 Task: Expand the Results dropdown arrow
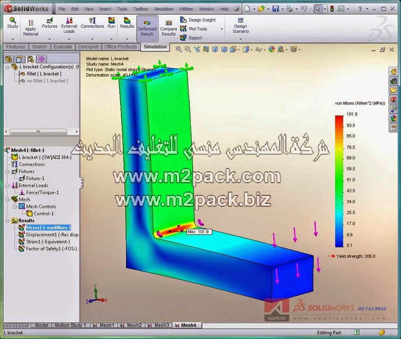tap(127, 39)
